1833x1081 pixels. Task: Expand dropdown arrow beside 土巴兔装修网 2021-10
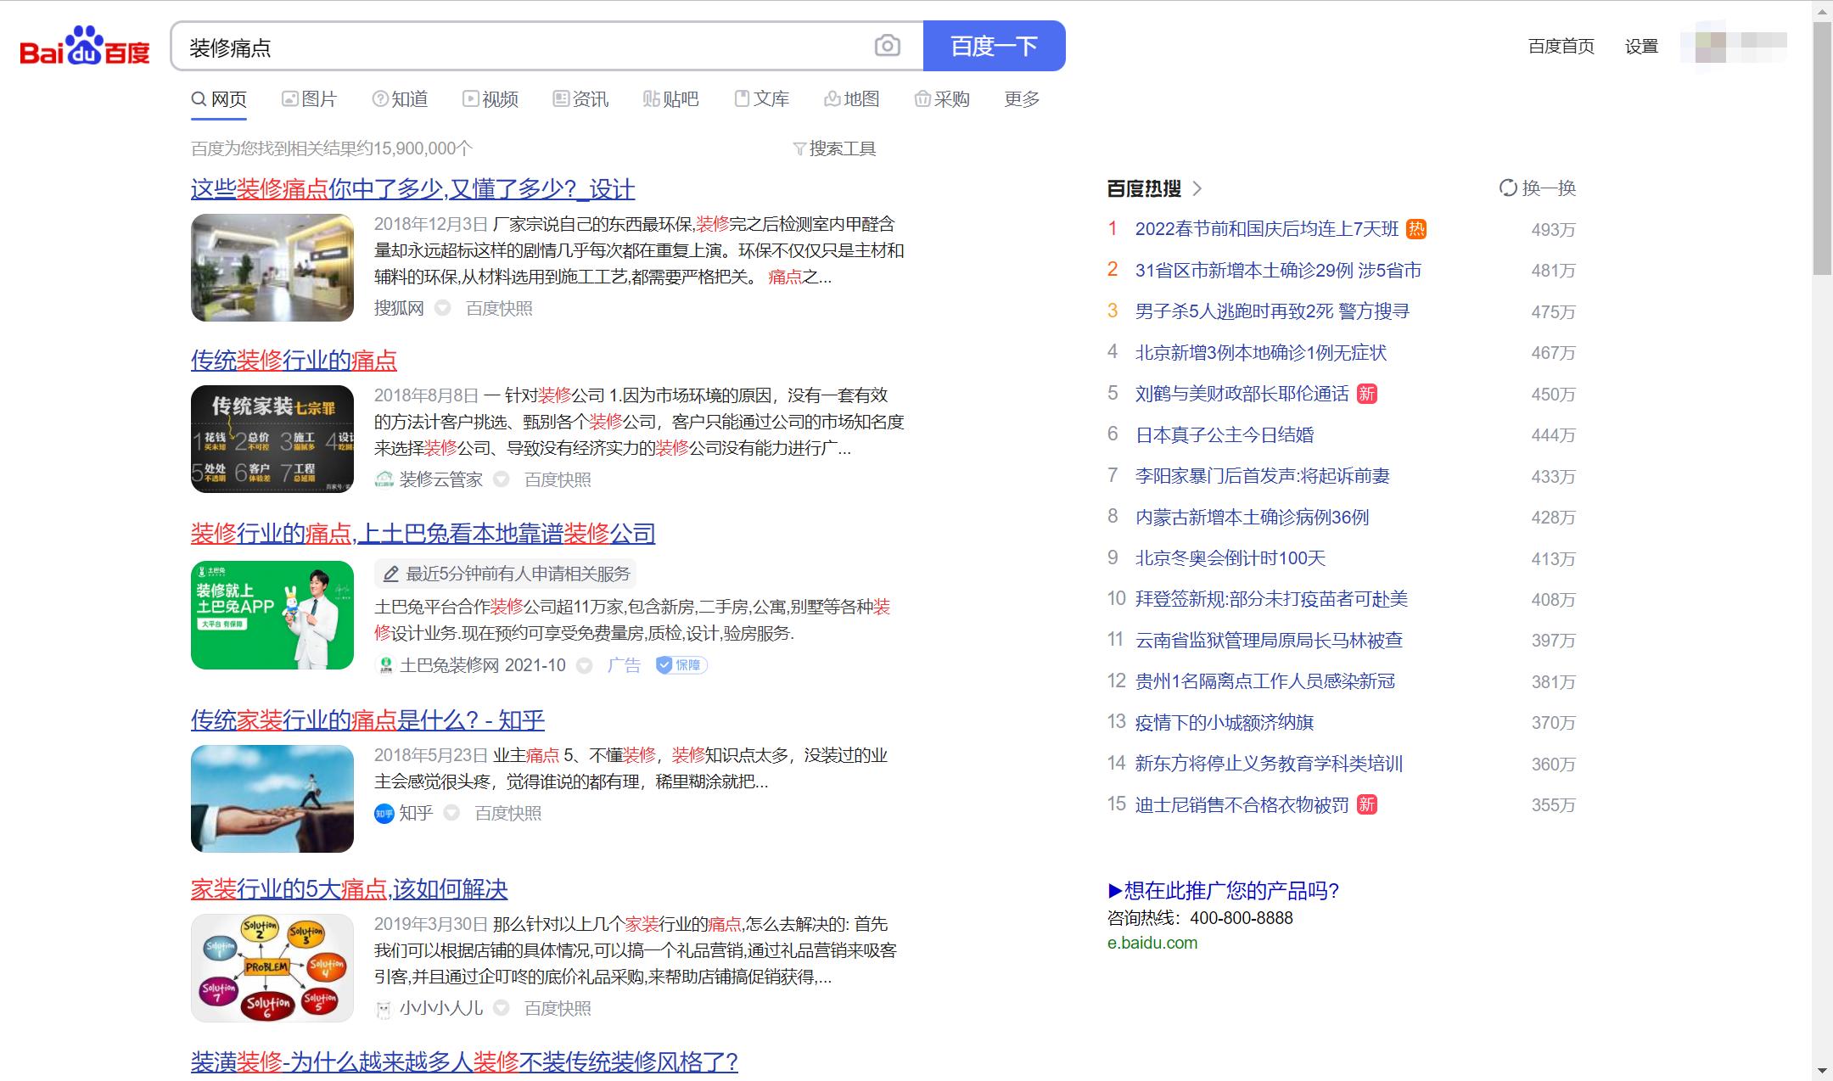click(584, 666)
